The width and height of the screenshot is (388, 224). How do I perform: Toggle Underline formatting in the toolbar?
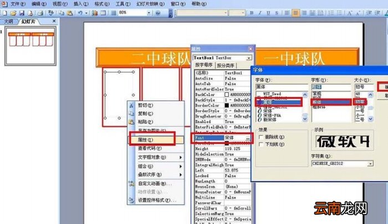pos(268,13)
